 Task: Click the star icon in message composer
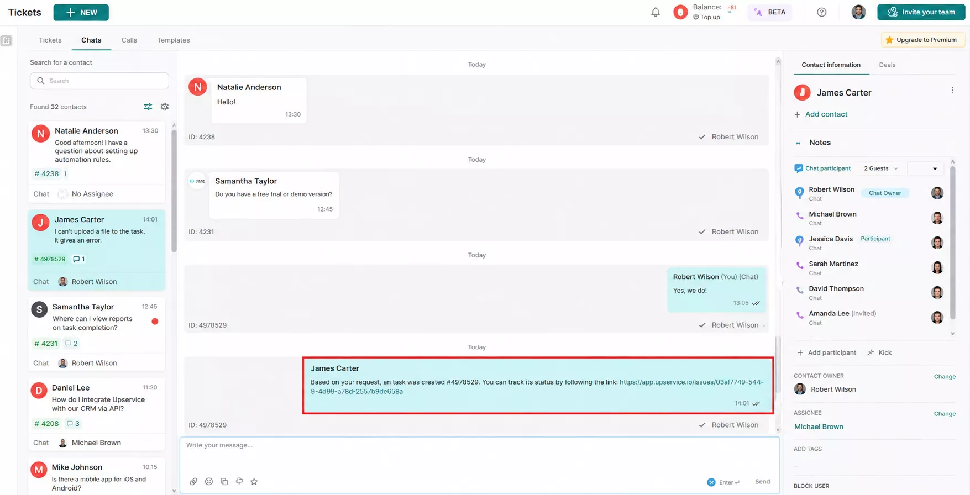[254, 482]
